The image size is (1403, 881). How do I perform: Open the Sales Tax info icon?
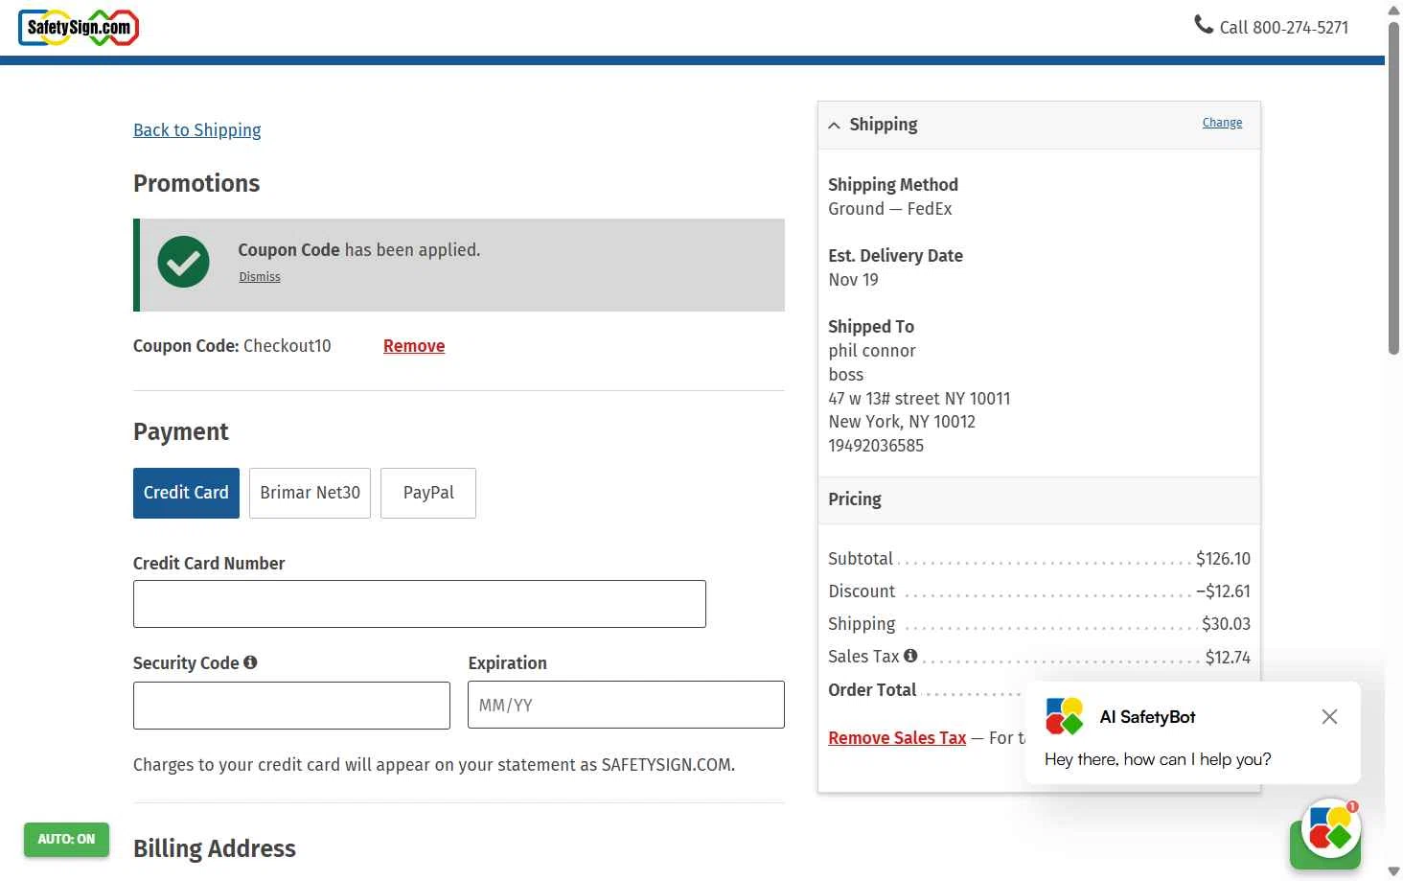pyautogui.click(x=910, y=656)
